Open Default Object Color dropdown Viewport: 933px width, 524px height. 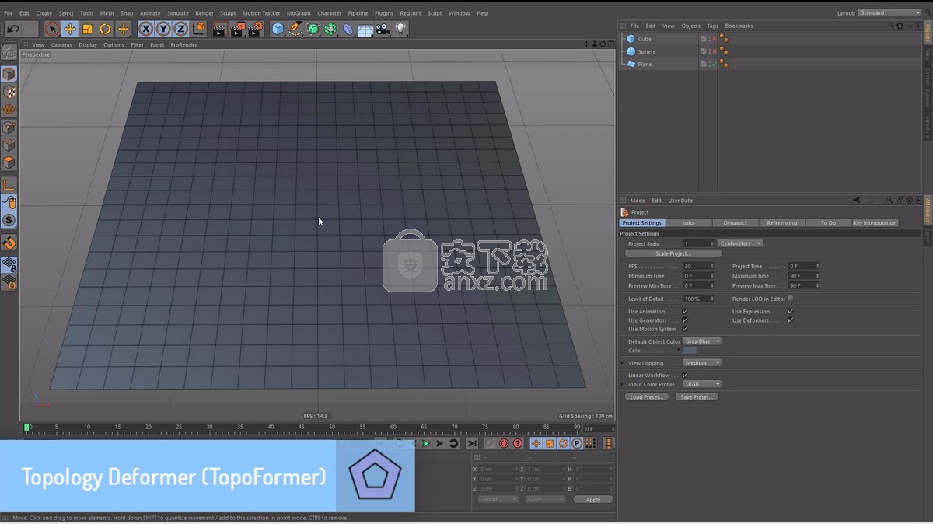click(702, 341)
